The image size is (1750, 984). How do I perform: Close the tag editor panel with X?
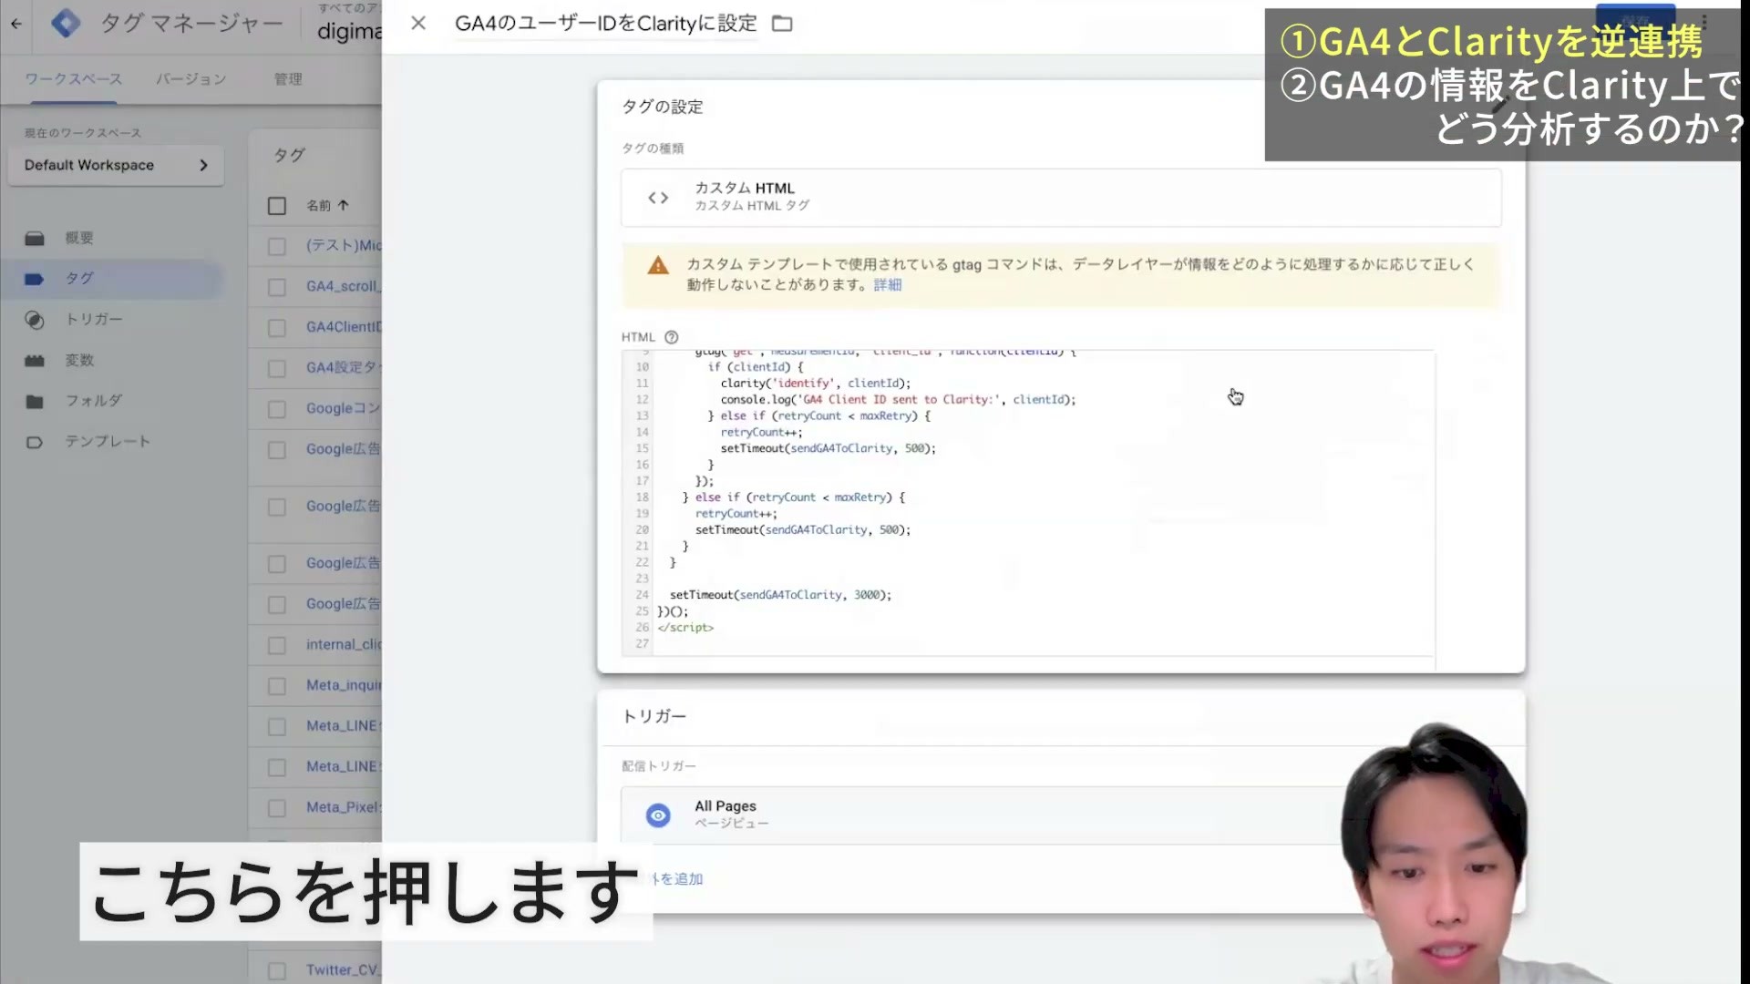[x=418, y=23]
